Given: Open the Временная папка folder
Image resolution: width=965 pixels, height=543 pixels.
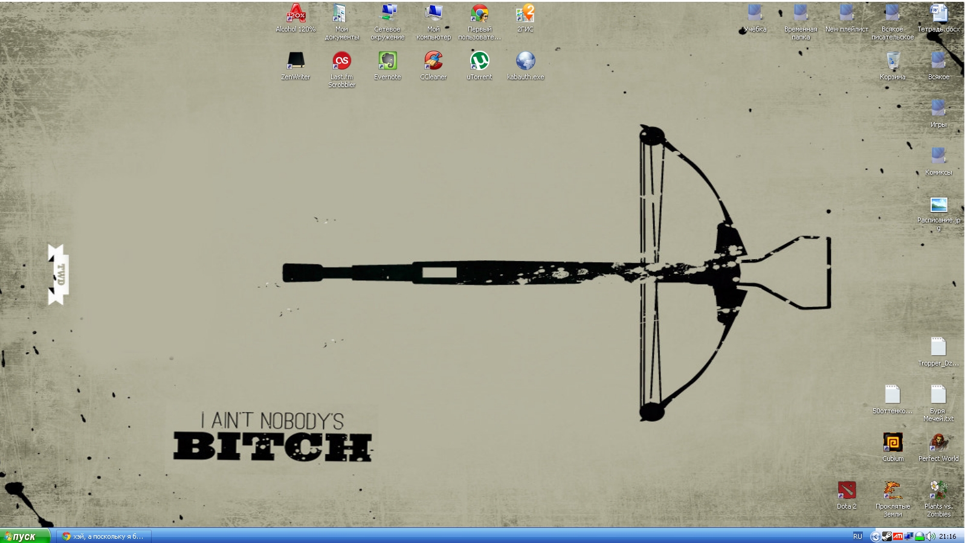Looking at the screenshot, I should pos(801,22).
